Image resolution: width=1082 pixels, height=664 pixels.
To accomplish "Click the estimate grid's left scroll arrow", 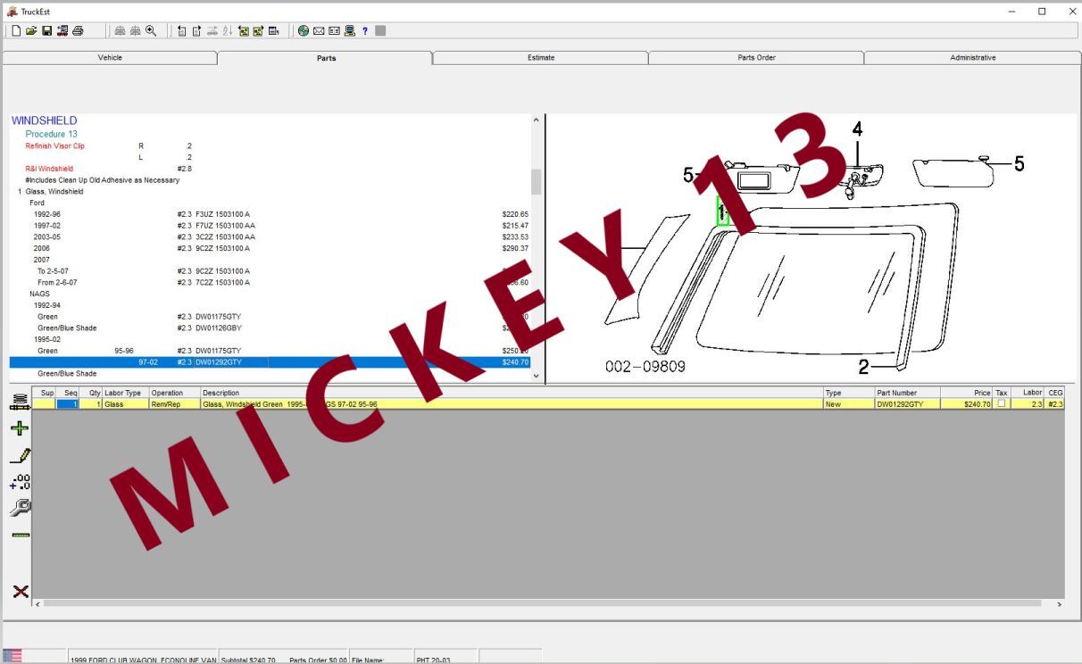I will pos(37,604).
